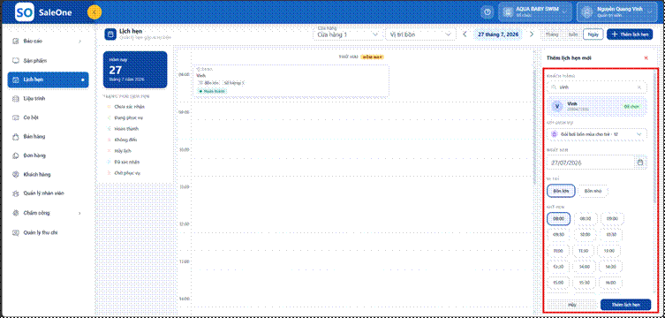Click the Lịch hẹn calendar icon in page header
The image size is (665, 318).
[x=110, y=34]
